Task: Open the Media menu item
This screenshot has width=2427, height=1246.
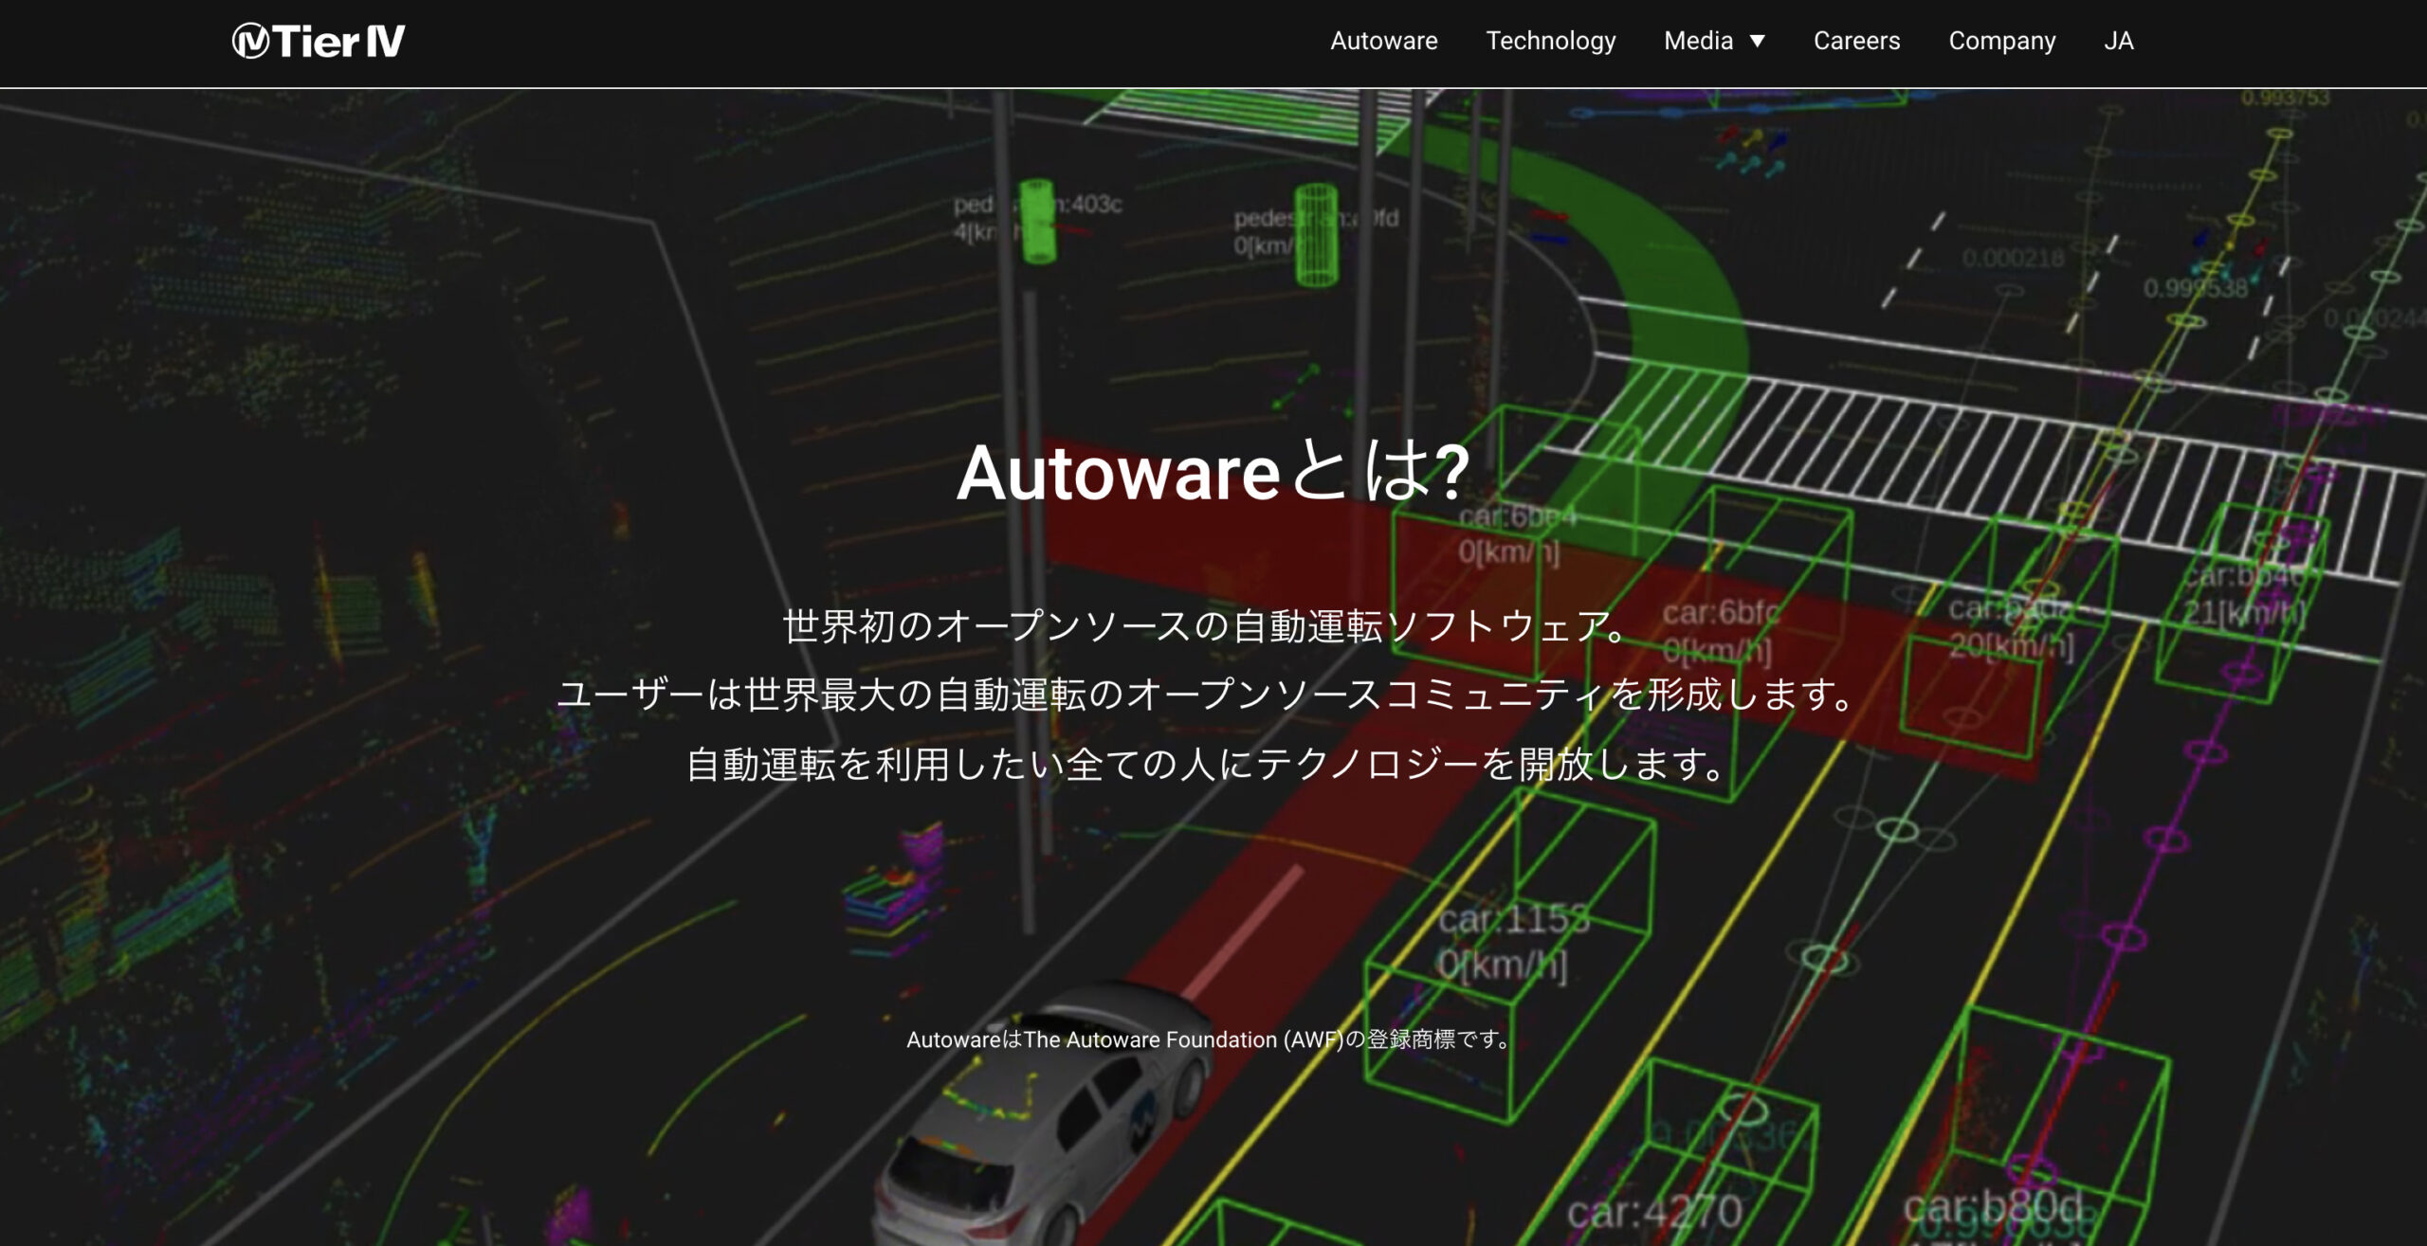Action: tap(1698, 41)
